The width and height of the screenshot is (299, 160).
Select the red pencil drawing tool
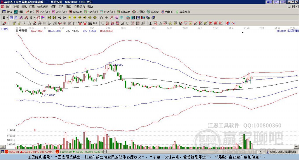click(4, 23)
